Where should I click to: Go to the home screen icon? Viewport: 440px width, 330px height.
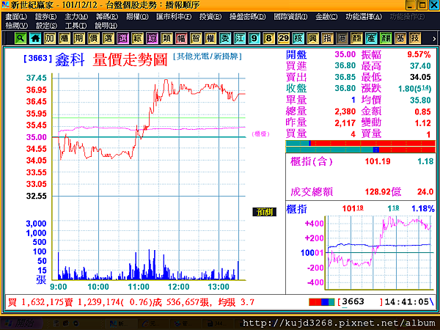pos(35,38)
